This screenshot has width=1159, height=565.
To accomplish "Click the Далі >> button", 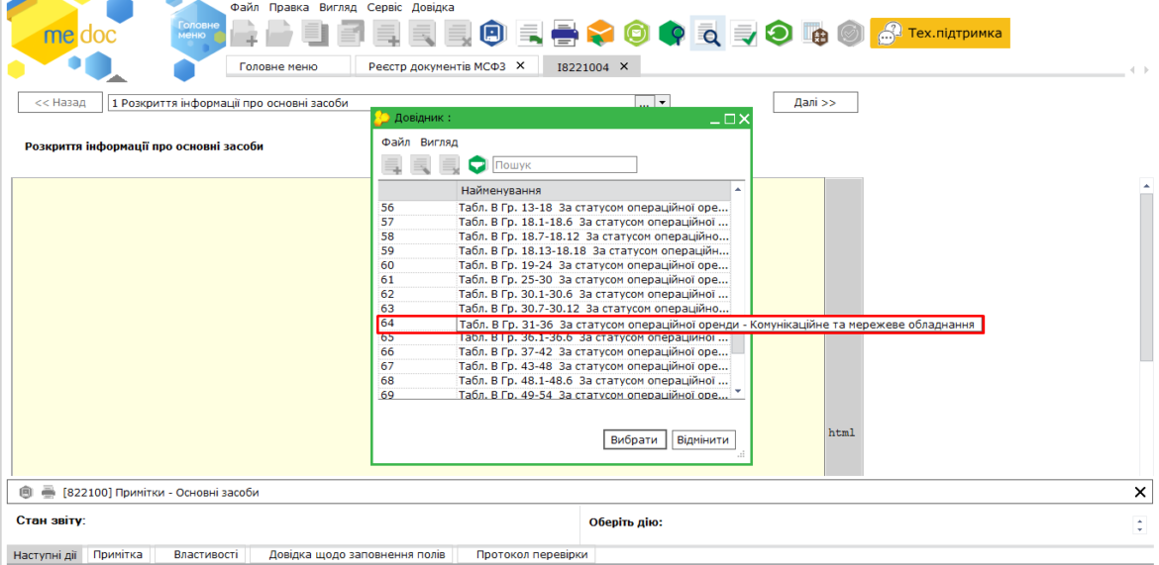I will tap(815, 103).
